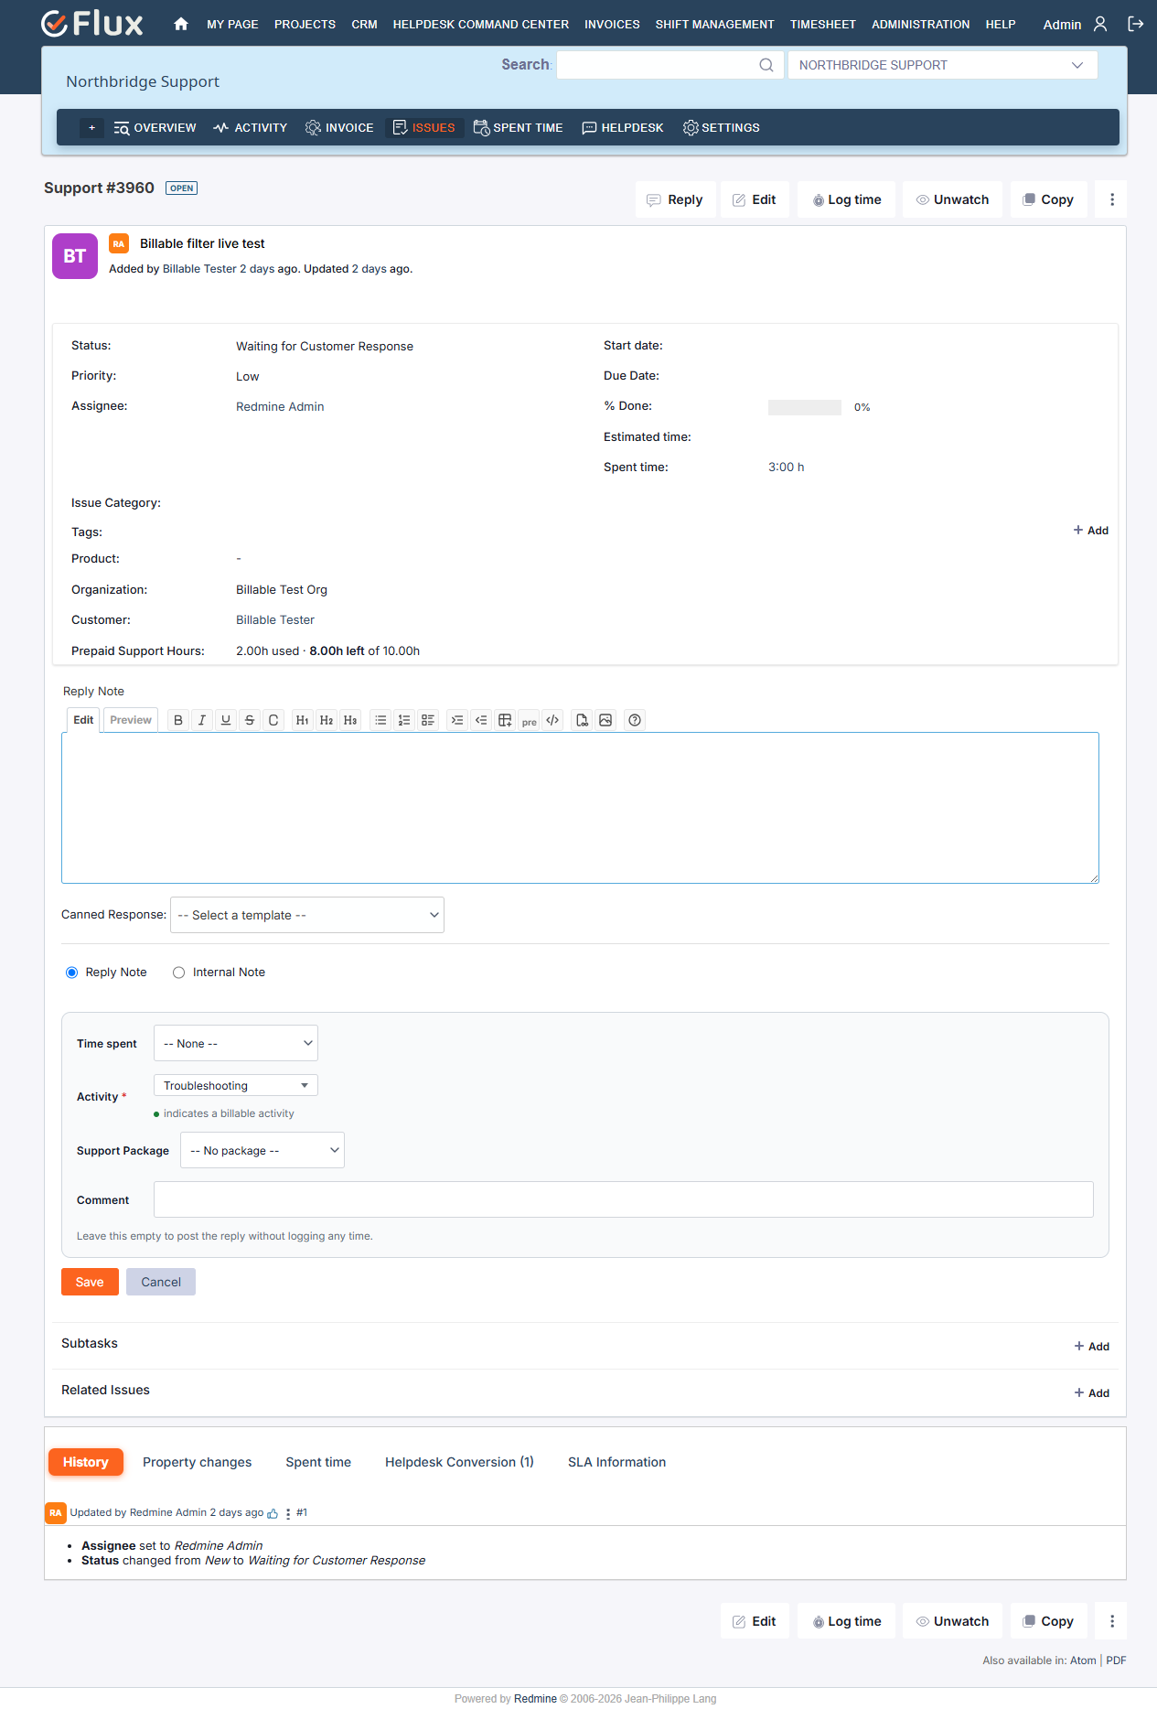
Task: Click the top Log time button
Action: click(847, 199)
